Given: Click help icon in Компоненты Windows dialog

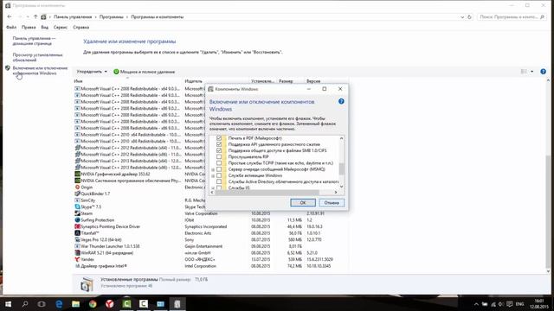Looking at the screenshot, I should pos(341,102).
